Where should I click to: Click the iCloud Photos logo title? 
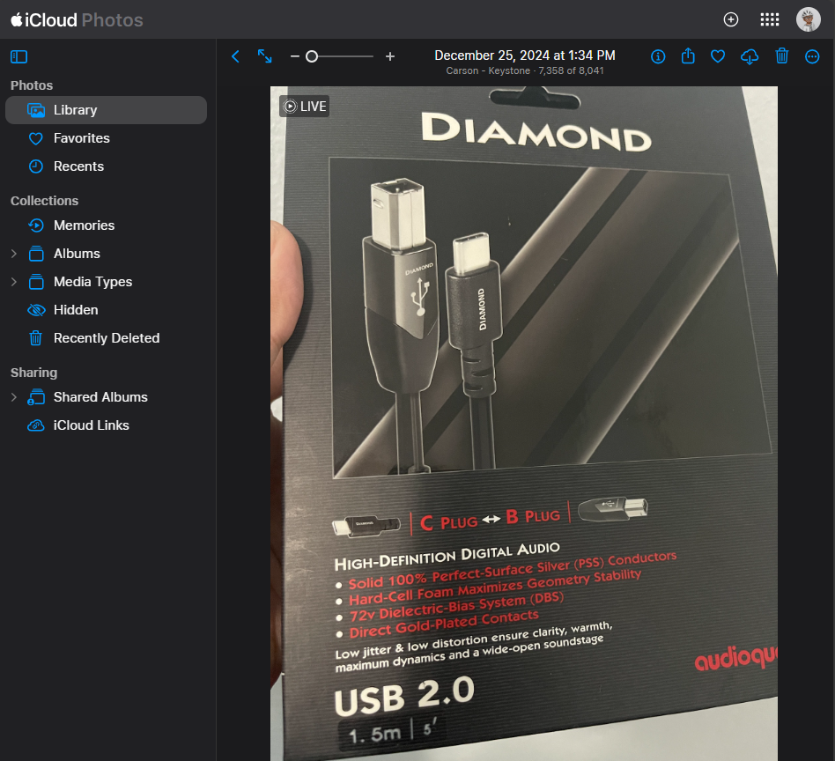pos(77,19)
